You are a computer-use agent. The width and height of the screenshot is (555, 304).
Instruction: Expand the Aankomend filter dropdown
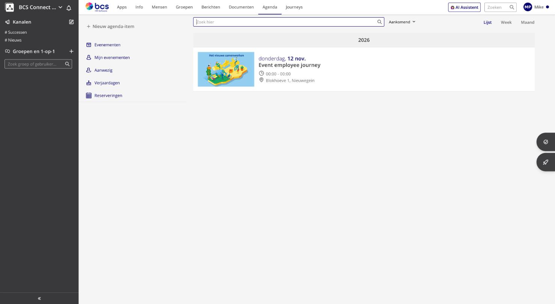(x=402, y=22)
